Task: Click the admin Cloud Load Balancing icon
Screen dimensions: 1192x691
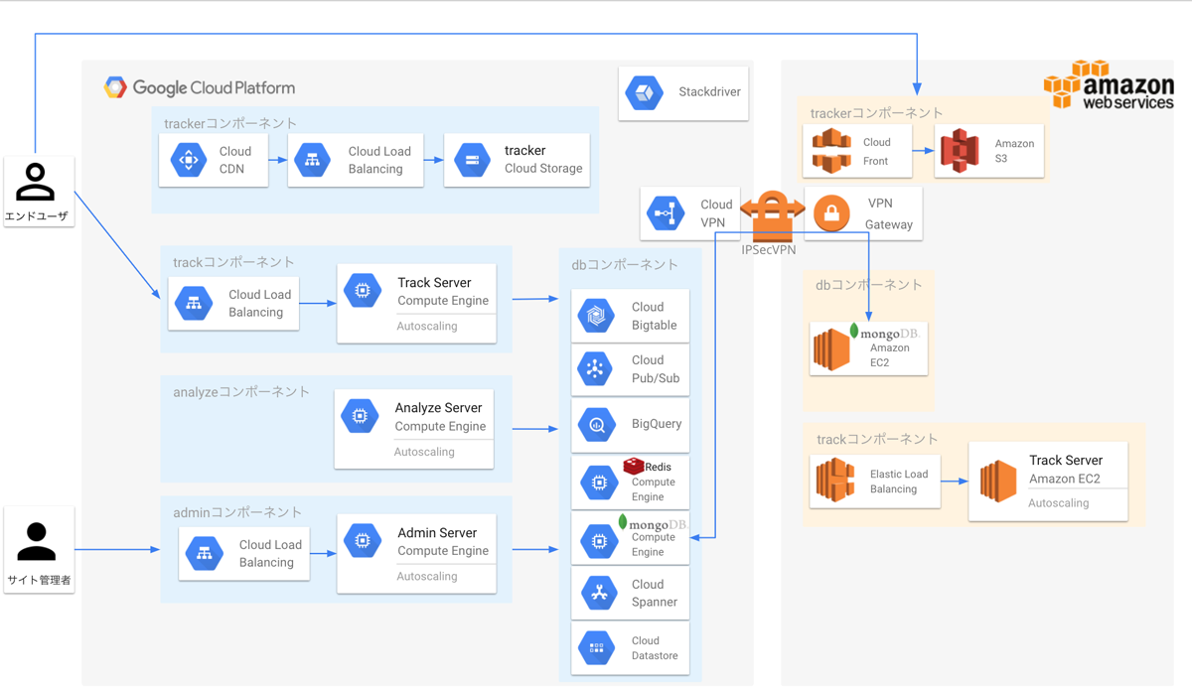Action: (x=204, y=553)
